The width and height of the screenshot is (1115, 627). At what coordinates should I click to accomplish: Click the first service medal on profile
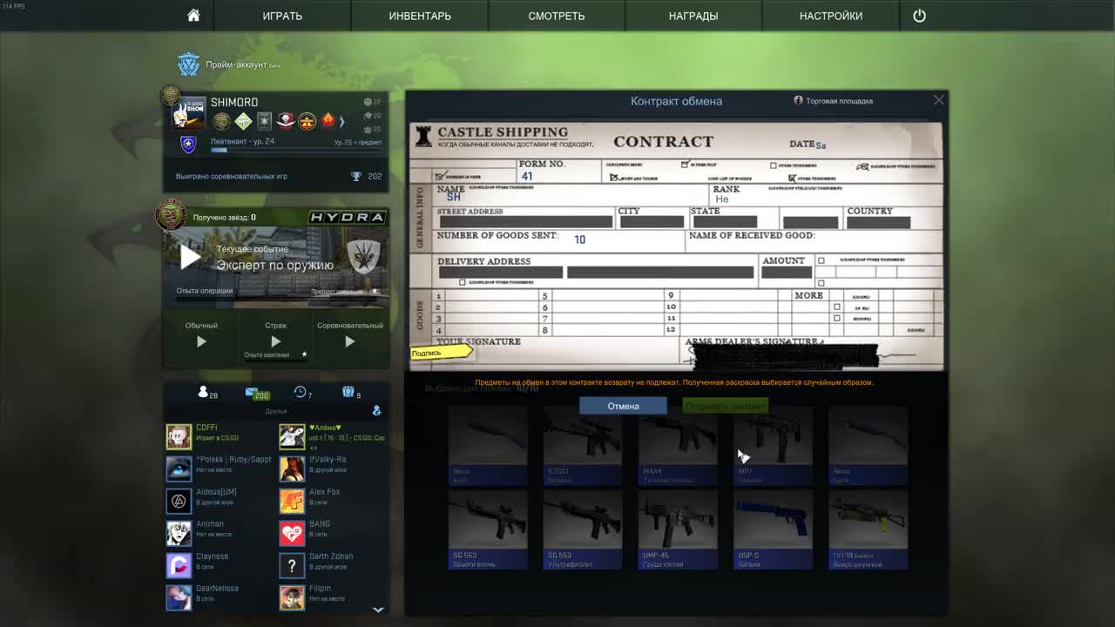pos(222,121)
